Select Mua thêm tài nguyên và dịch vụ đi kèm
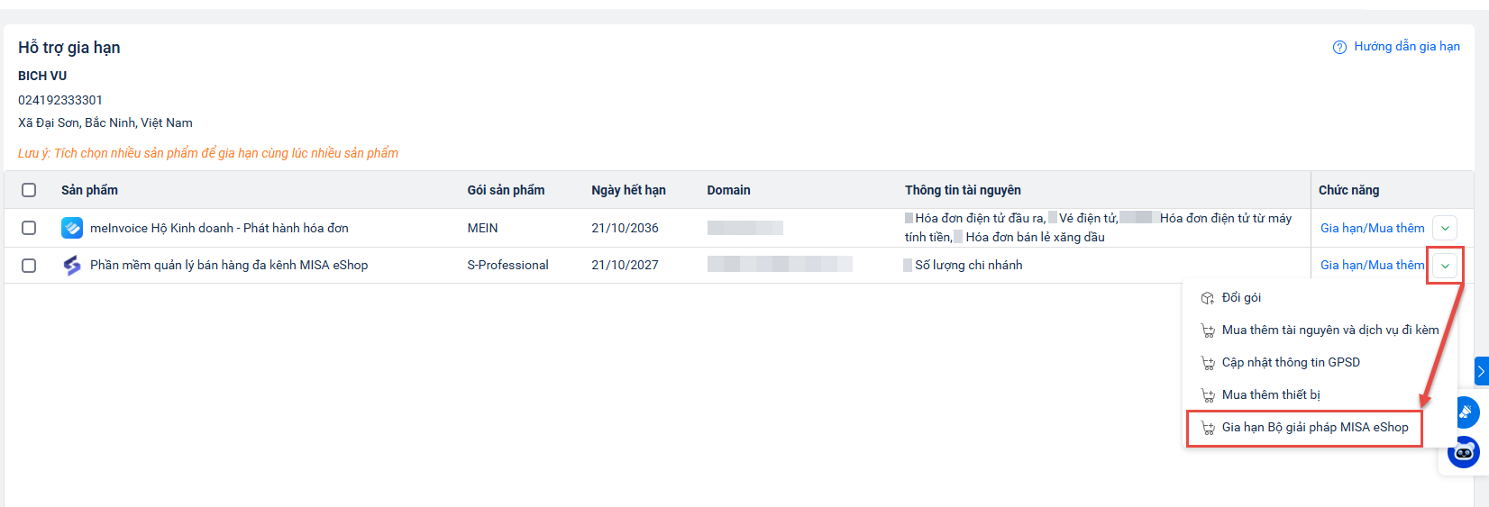The image size is (1489, 507). coord(1329,330)
